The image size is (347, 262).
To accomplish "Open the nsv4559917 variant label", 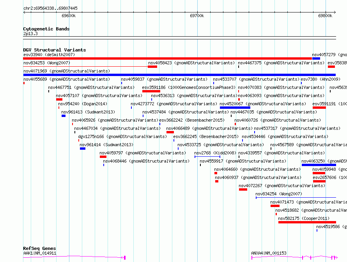I will pos(243,161).
